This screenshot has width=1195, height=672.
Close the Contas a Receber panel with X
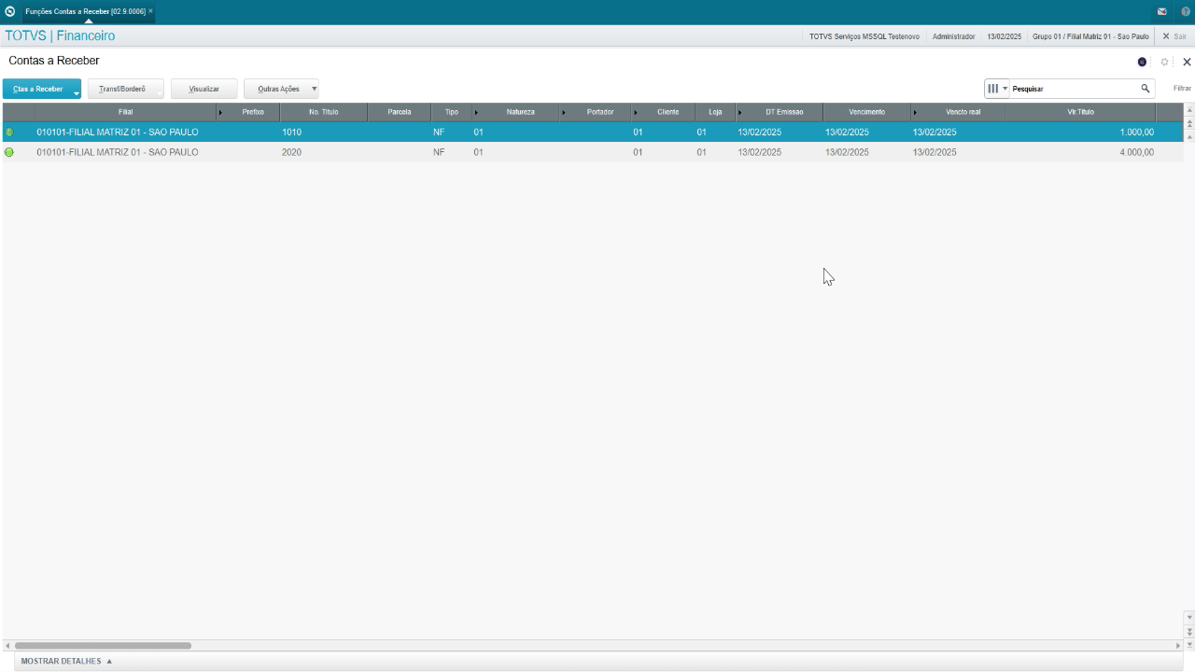1187,62
